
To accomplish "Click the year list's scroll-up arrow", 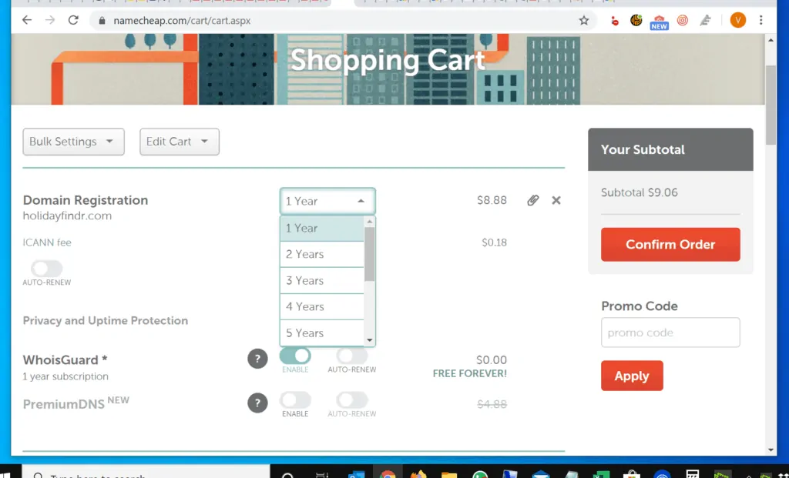I will pyautogui.click(x=370, y=222).
